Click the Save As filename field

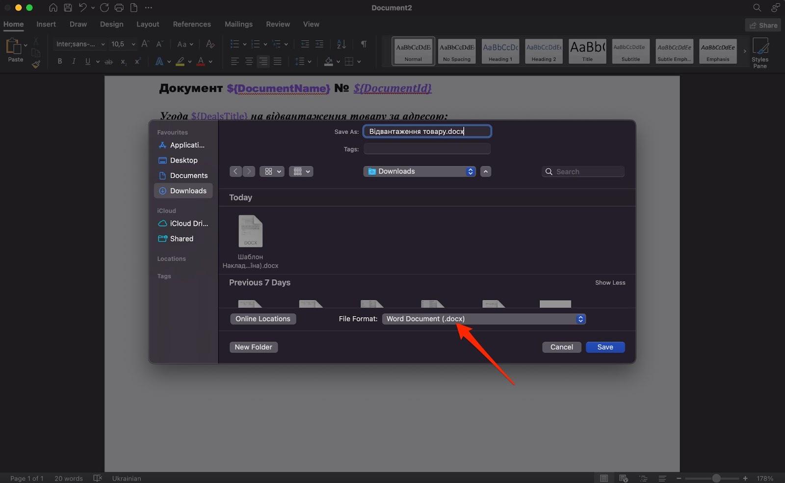point(427,132)
